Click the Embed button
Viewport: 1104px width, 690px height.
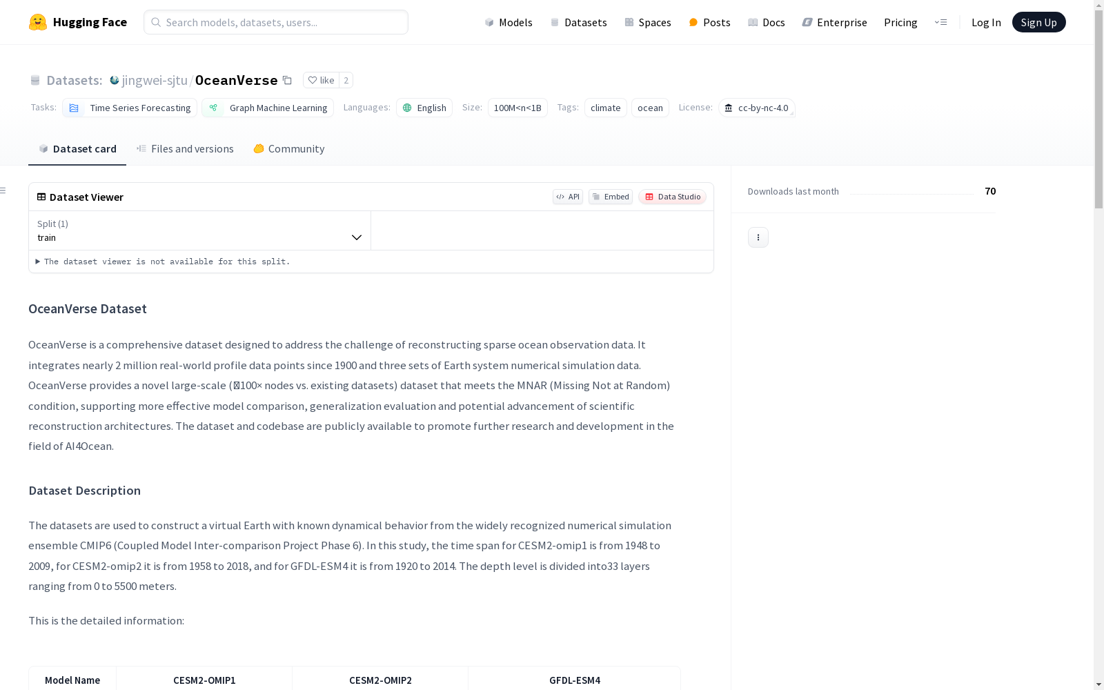[x=611, y=197]
